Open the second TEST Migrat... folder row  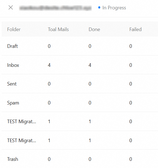coord(80,140)
